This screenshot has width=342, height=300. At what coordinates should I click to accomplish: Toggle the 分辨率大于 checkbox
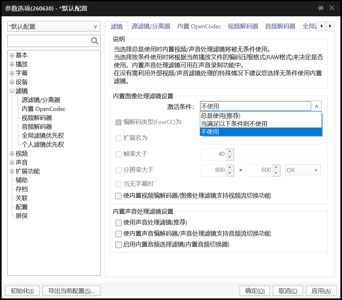pyautogui.click(x=119, y=170)
